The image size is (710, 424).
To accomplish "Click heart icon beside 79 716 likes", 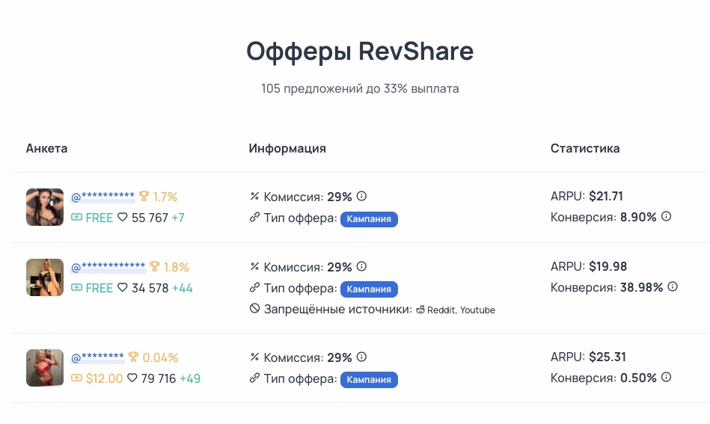I will [x=132, y=378].
